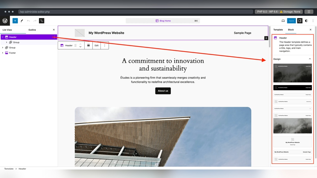Toggle the block inserter plus button
317x178 pixels.
click(x=15, y=21)
